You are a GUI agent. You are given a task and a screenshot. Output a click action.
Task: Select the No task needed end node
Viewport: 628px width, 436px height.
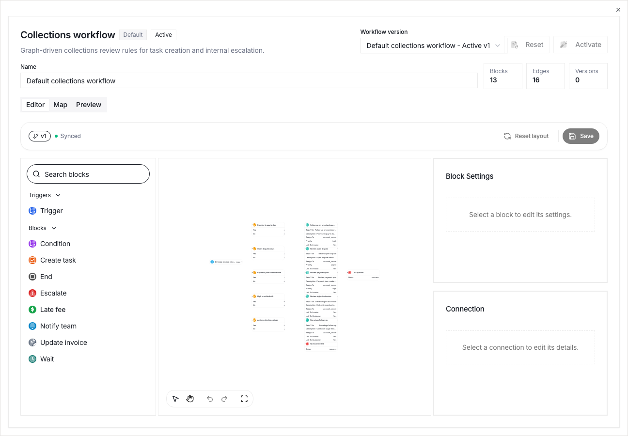pos(321,346)
